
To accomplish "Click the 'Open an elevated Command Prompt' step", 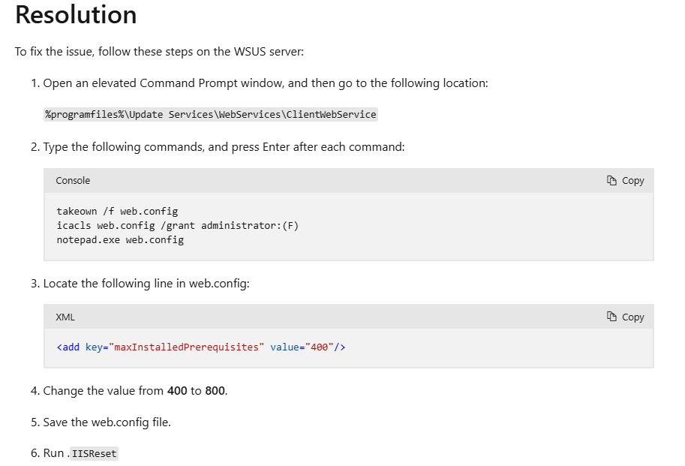I will (x=266, y=83).
